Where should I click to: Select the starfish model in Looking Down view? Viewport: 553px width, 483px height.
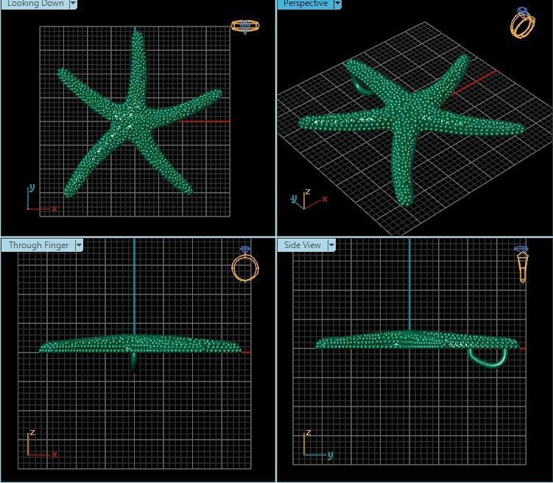(134, 120)
